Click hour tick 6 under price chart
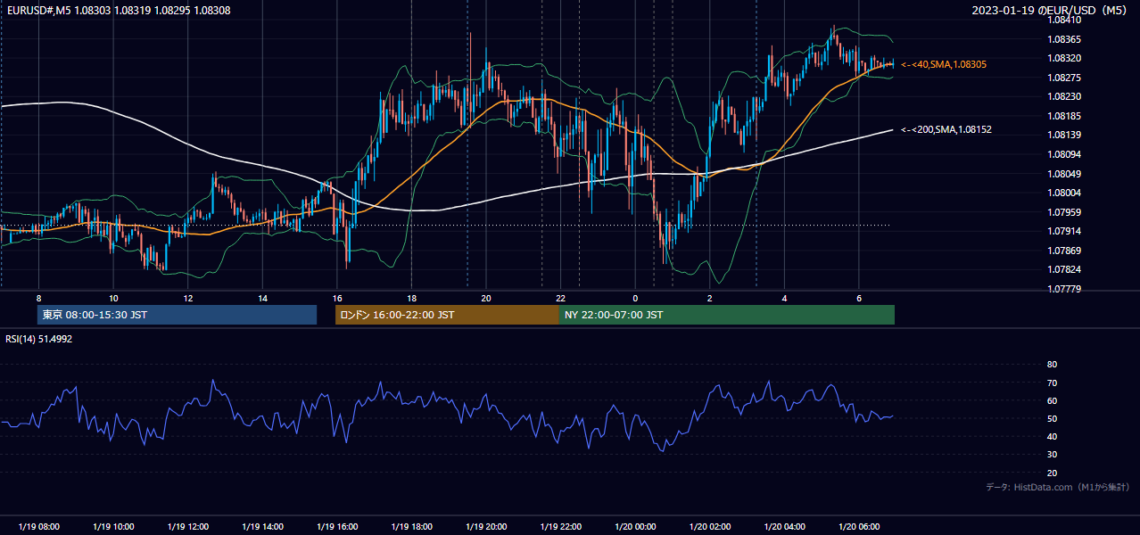This screenshot has height=535, width=1140. coord(858,298)
